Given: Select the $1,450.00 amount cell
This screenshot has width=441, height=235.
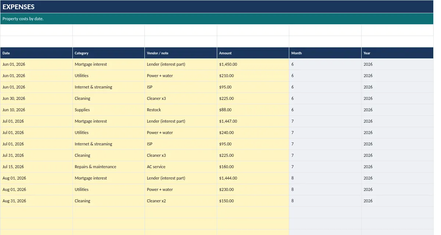Looking at the screenshot, I should [253, 64].
